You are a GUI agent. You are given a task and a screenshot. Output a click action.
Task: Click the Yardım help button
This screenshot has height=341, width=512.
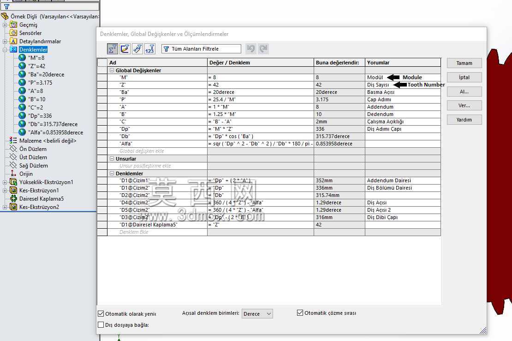click(x=464, y=120)
